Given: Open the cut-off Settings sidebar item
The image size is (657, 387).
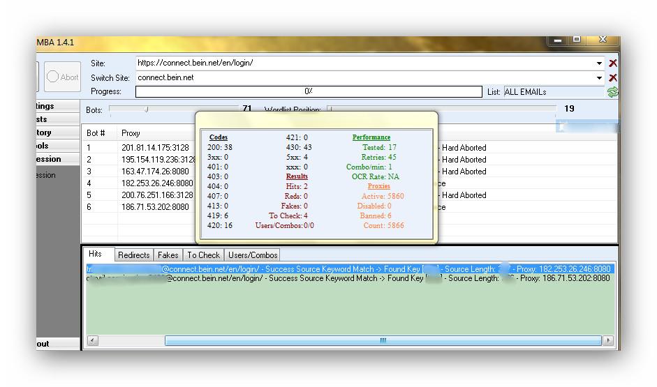Looking at the screenshot, I should pyautogui.click(x=58, y=106).
